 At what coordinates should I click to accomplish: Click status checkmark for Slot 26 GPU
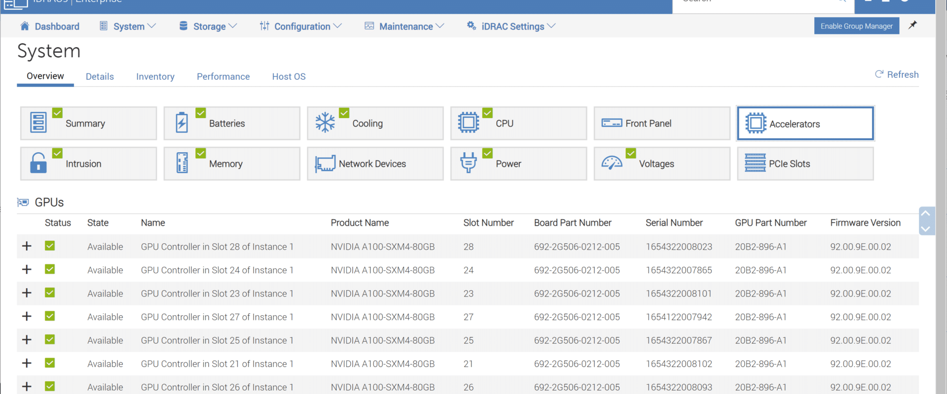point(50,386)
